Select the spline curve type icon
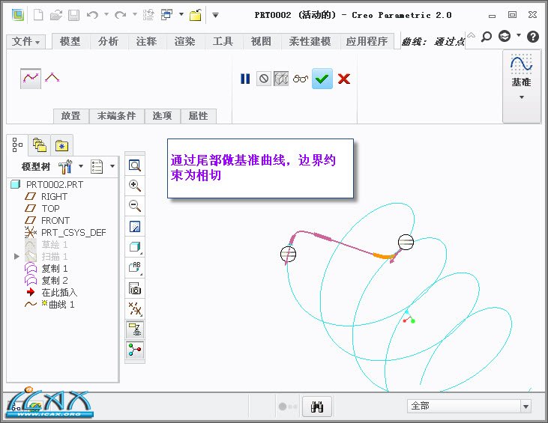The height and width of the screenshot is (423, 548). click(31, 78)
